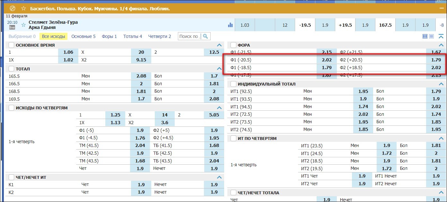Collapse the ИТ ПО ЧЕТВЕРТЯМ section
This screenshot has height=202, width=447.
[x=442, y=138]
